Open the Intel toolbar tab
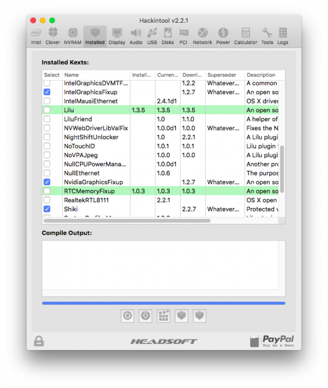 tap(36, 36)
